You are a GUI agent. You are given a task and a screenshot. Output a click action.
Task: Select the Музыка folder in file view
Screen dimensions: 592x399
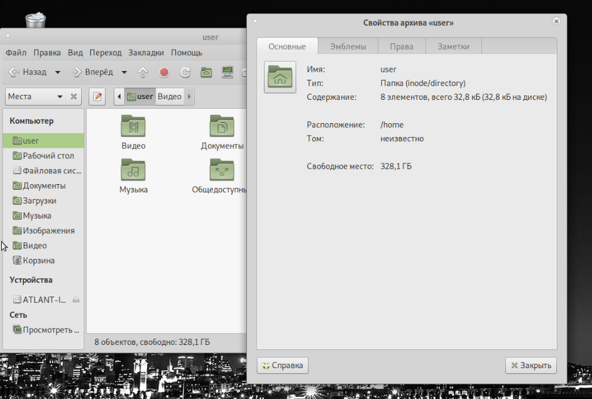(133, 175)
